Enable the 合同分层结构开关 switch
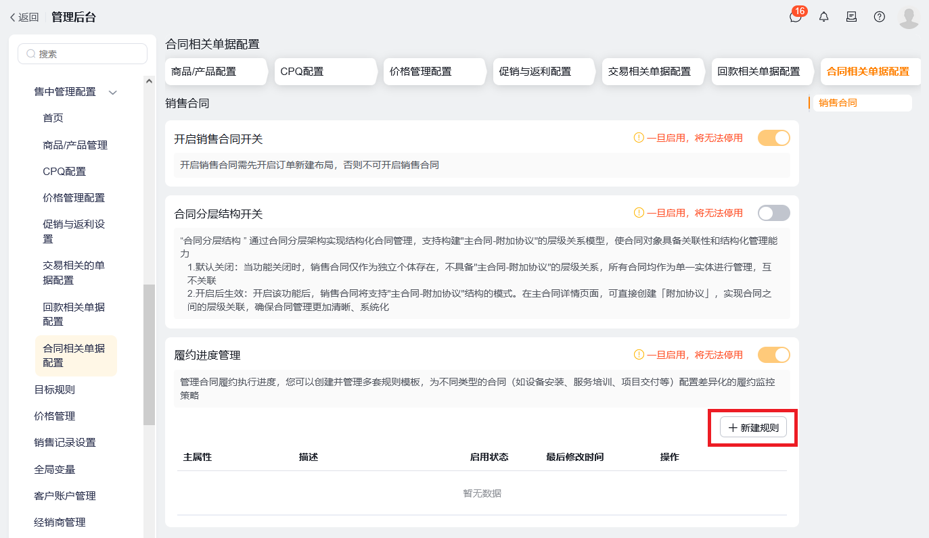929x538 pixels. pyautogui.click(x=773, y=213)
